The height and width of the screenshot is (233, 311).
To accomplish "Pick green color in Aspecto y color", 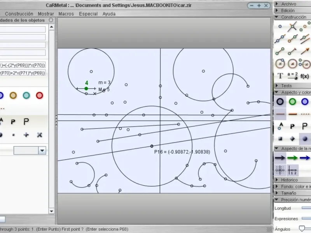I will [x=292, y=102].
